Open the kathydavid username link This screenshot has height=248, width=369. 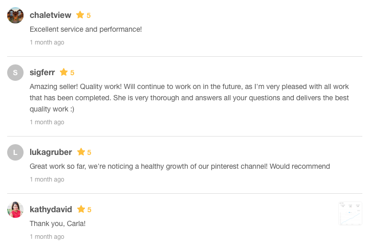(x=51, y=209)
